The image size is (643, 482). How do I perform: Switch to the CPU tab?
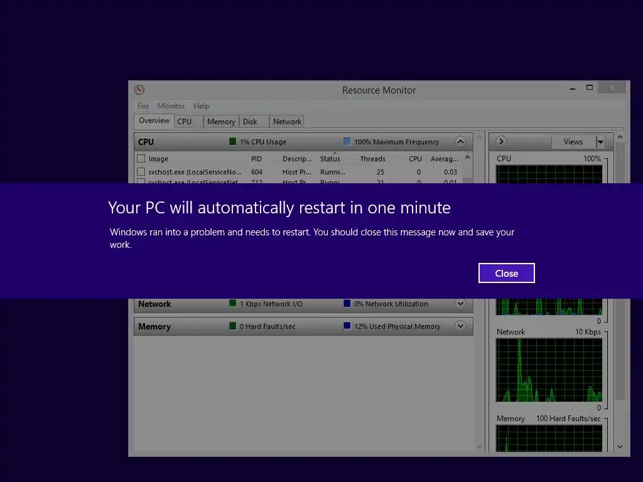[188, 121]
